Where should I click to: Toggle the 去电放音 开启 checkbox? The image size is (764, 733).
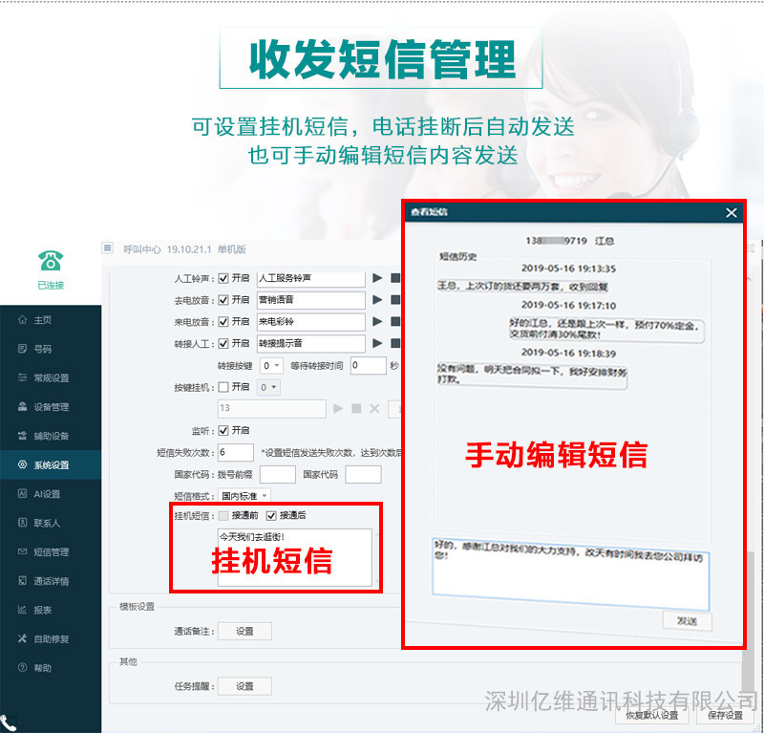click(x=223, y=300)
